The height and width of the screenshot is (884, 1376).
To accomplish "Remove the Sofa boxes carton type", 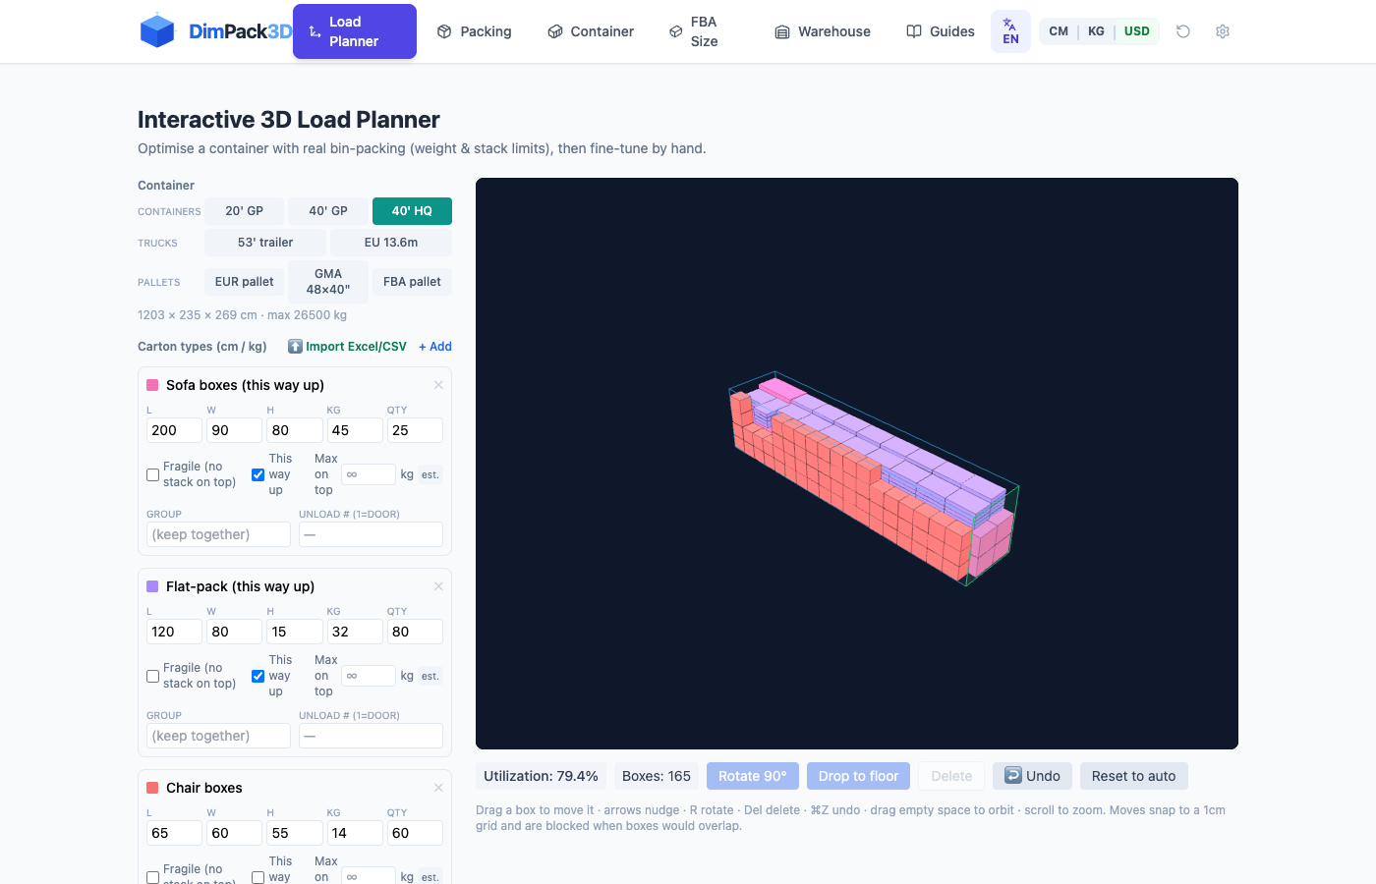I will point(438,385).
